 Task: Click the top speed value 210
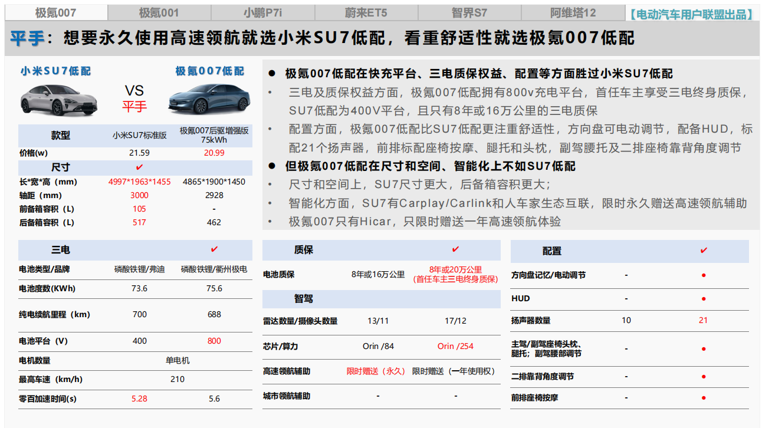pyautogui.click(x=178, y=379)
